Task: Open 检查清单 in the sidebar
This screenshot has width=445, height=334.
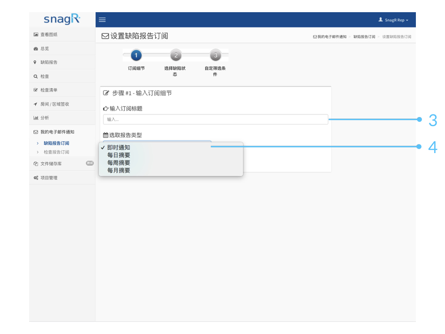Action: pos(62,90)
